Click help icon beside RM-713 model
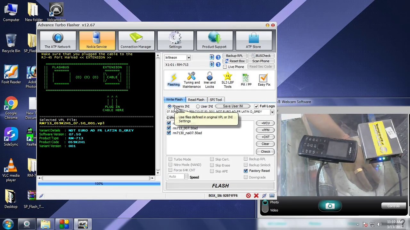This screenshot has height=230, width=410. pyautogui.click(x=218, y=65)
